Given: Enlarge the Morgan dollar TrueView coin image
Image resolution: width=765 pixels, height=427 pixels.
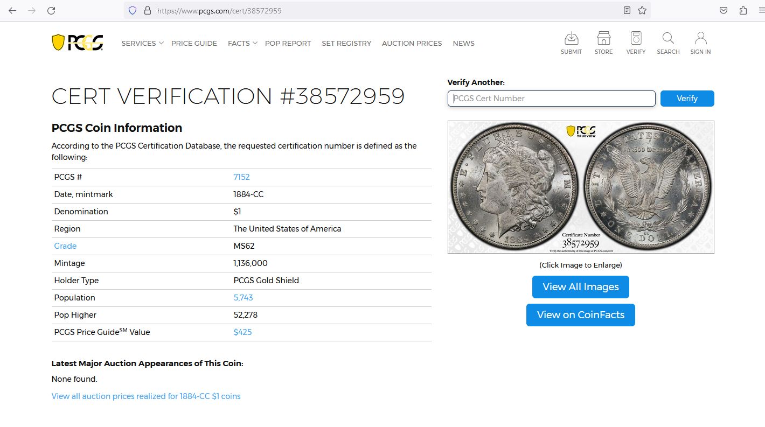Looking at the screenshot, I should tap(581, 187).
